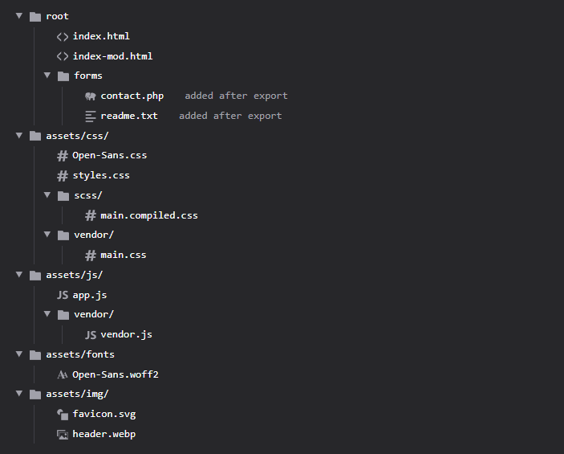Click the text file icon beside readme.txt

pos(91,116)
